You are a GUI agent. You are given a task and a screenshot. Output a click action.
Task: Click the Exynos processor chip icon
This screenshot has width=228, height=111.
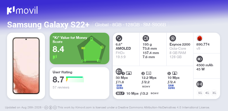click(x=173, y=38)
